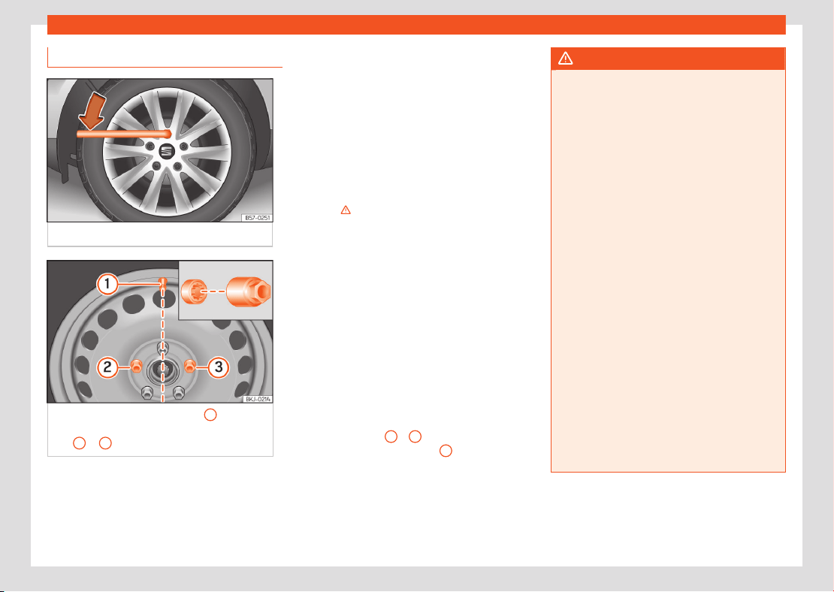Click callout number 1 in the steel wheel diagram
The image size is (834, 592).
point(107,284)
